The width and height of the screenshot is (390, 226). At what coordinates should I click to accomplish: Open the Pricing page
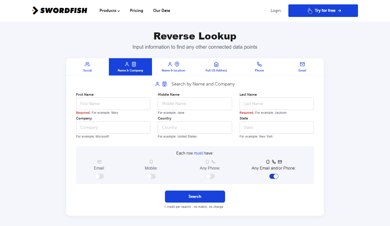click(136, 10)
